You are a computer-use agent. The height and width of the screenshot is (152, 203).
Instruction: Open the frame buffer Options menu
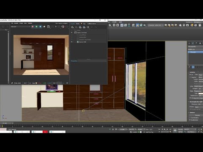pos(30,23)
